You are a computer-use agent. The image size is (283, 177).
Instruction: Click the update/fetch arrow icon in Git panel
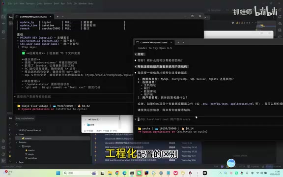point(10,134)
